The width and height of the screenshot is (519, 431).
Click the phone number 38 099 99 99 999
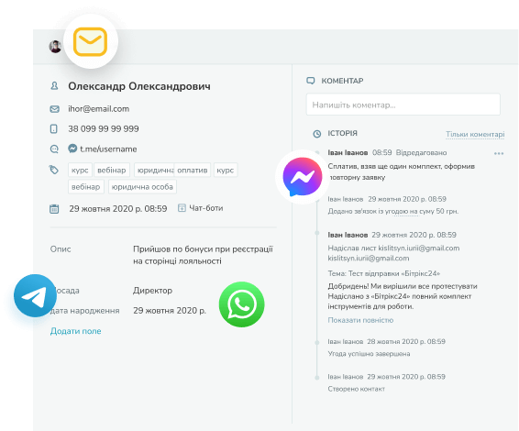point(104,128)
